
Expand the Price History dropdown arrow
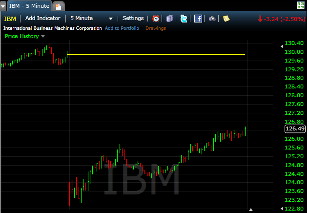click(x=43, y=36)
